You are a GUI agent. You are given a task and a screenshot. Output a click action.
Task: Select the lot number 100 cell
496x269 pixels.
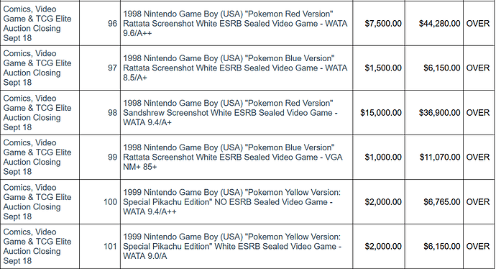pyautogui.click(x=100, y=202)
